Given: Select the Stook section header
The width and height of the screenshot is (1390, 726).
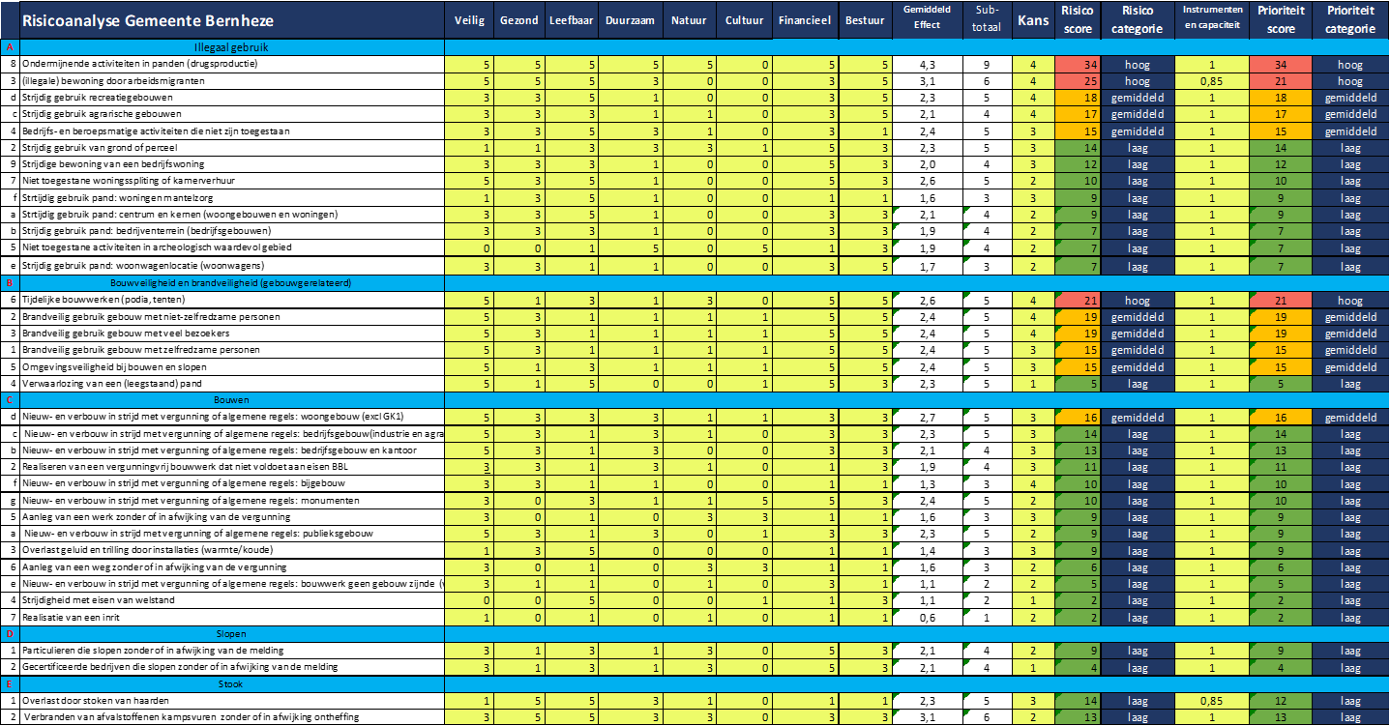Looking at the screenshot, I should tap(232, 683).
